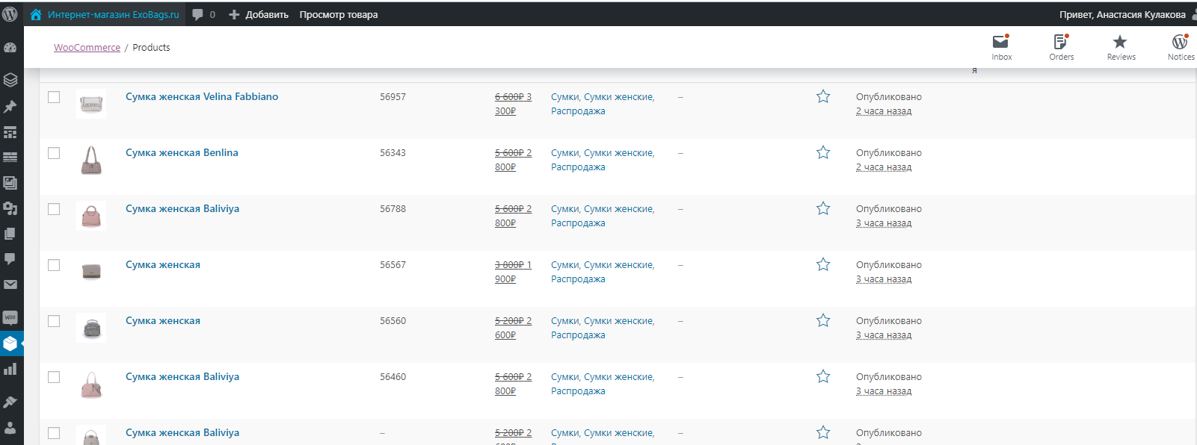Click Распродажа category in Velina Fabbiano row
1197x445 pixels.
(x=578, y=111)
